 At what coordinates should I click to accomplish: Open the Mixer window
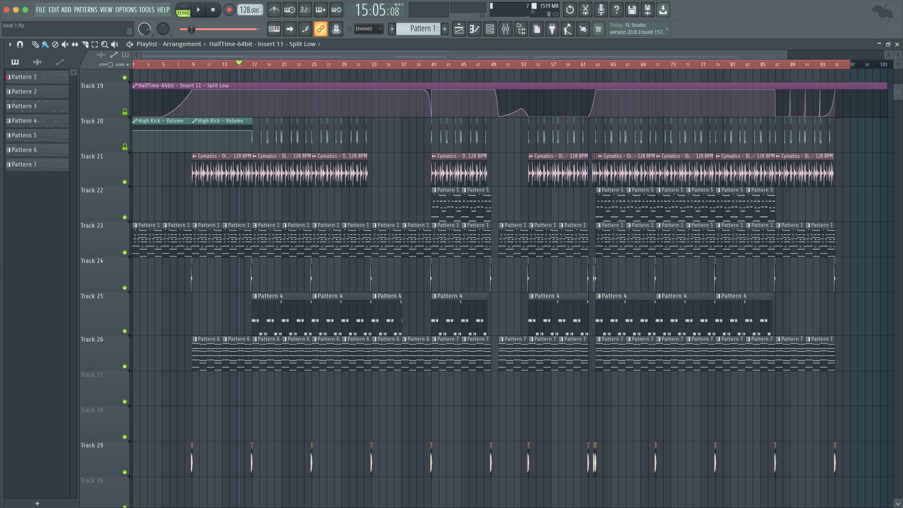coord(506,29)
